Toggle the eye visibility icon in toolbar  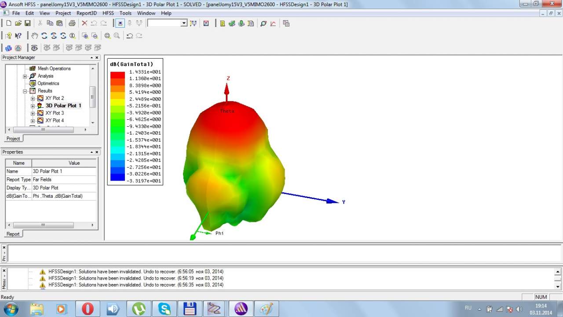tap(34, 48)
